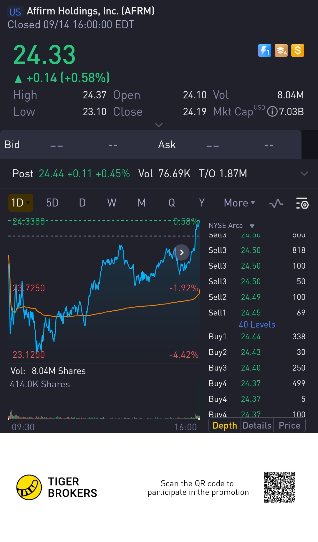This screenshot has width=318, height=542.
Task: Tap the promotion QR code
Action: [279, 487]
